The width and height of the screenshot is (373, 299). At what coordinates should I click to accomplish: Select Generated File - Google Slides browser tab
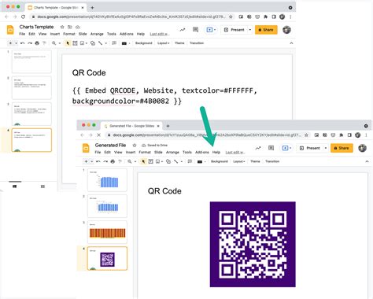(132, 126)
